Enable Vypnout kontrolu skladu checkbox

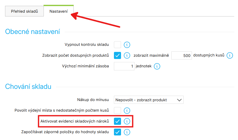click(117, 45)
